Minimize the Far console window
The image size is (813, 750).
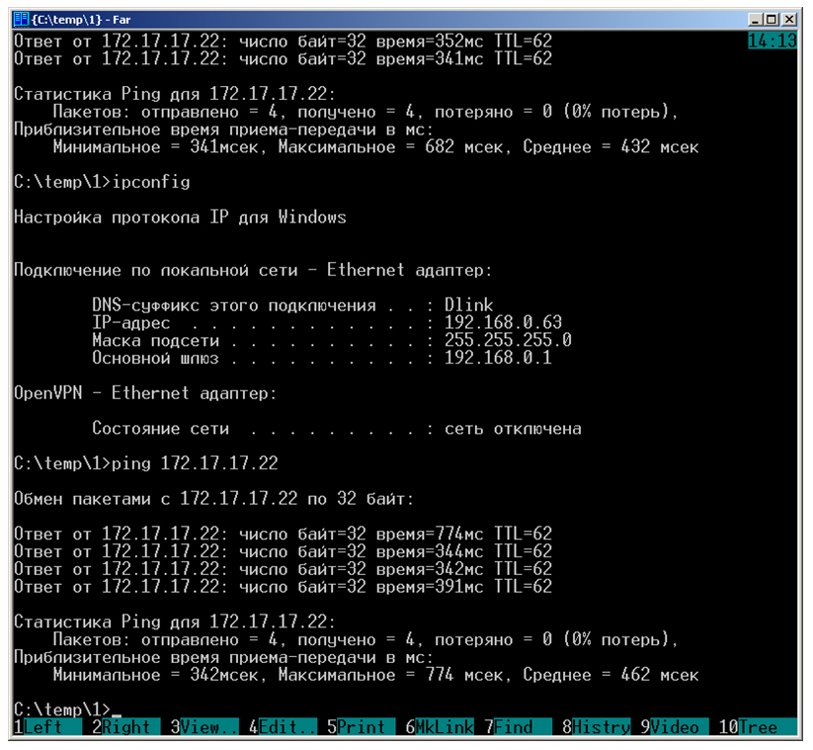point(757,18)
